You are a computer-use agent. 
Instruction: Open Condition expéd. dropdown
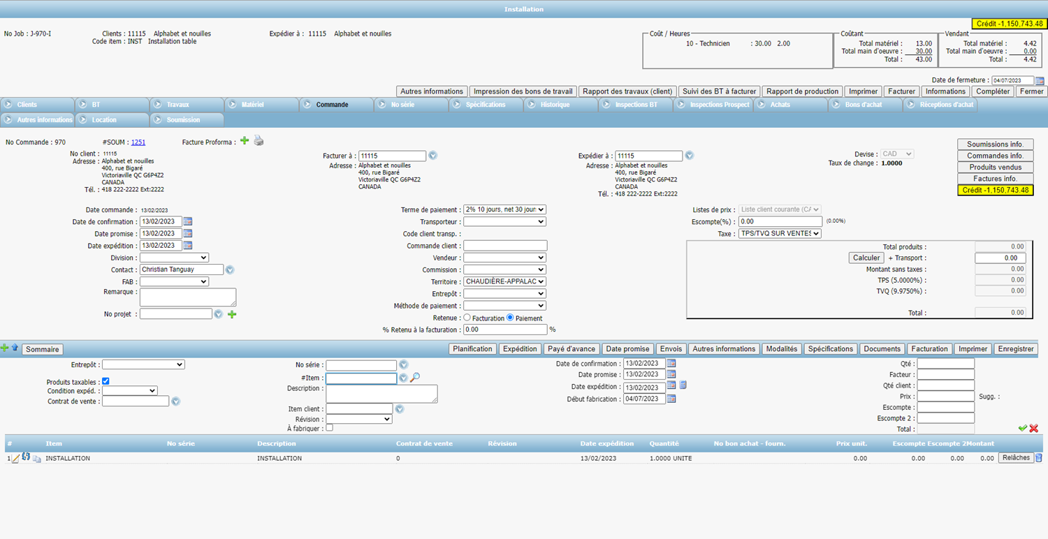point(129,391)
